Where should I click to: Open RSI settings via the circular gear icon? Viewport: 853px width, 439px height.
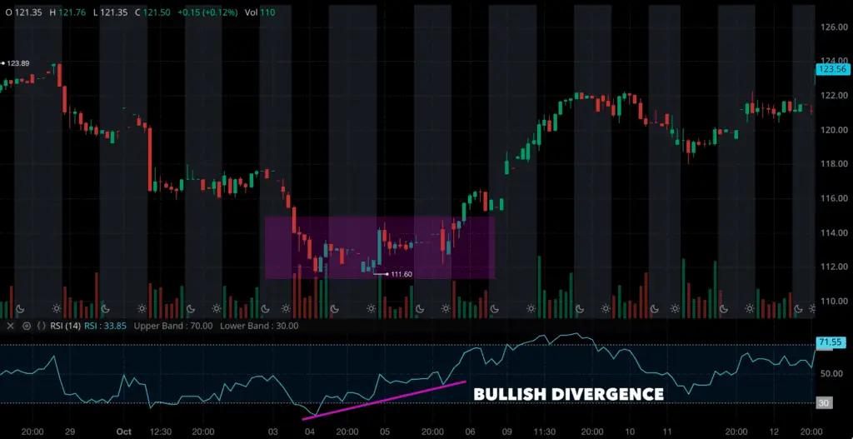pos(27,326)
